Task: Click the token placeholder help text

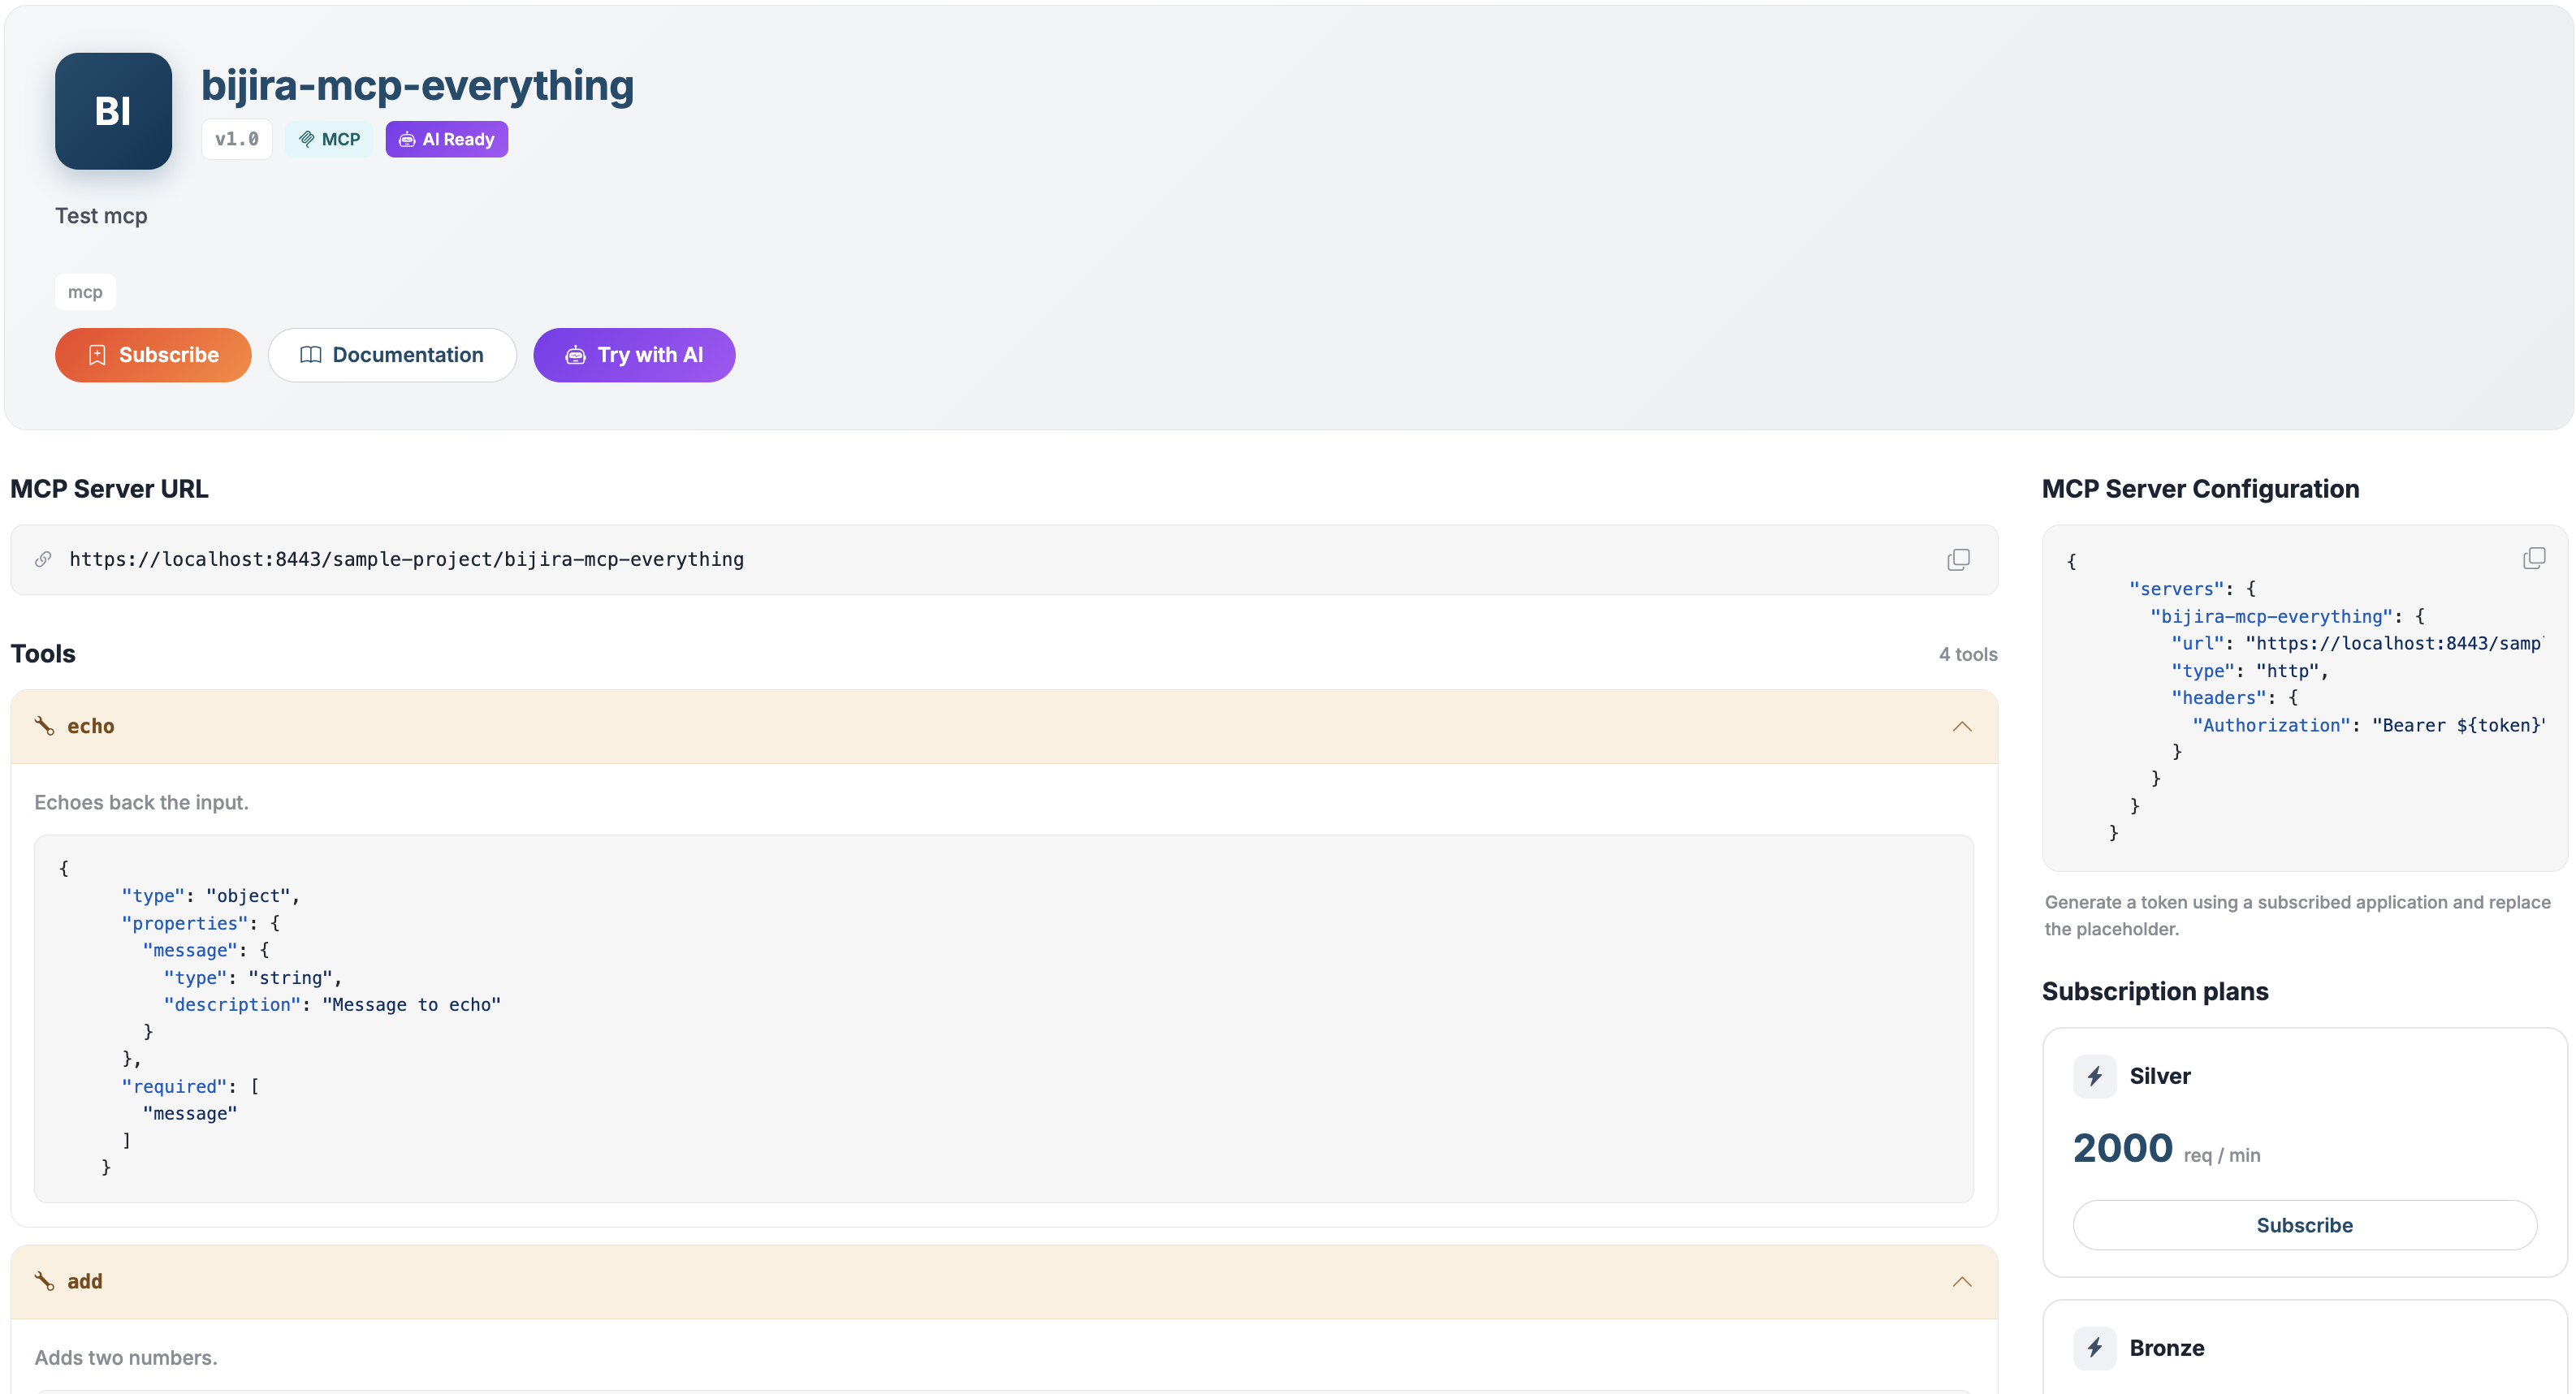Action: click(x=2297, y=915)
